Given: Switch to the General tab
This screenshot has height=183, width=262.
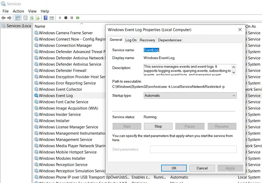Looking at the screenshot, I should coord(116,40).
